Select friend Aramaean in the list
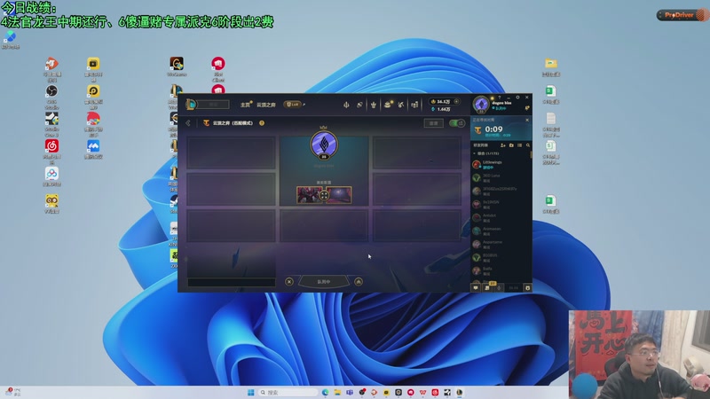The image size is (710, 399). click(x=501, y=231)
